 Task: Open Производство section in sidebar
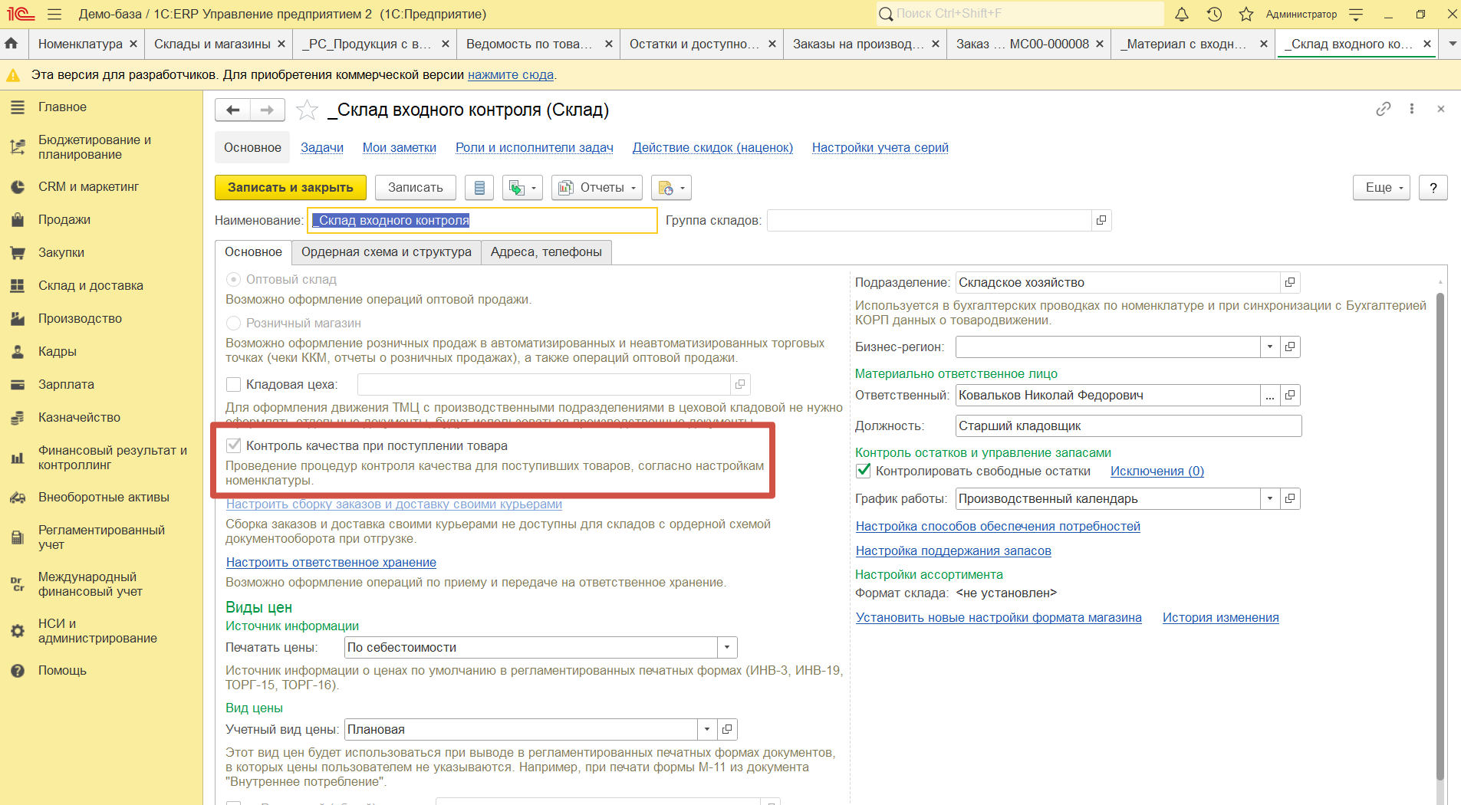(x=80, y=319)
